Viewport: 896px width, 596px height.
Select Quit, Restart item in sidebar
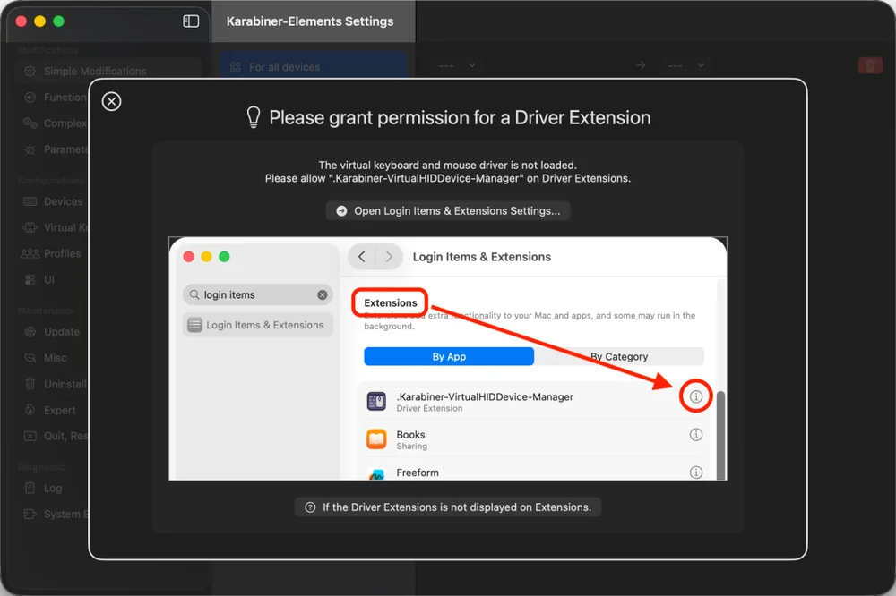(56, 436)
